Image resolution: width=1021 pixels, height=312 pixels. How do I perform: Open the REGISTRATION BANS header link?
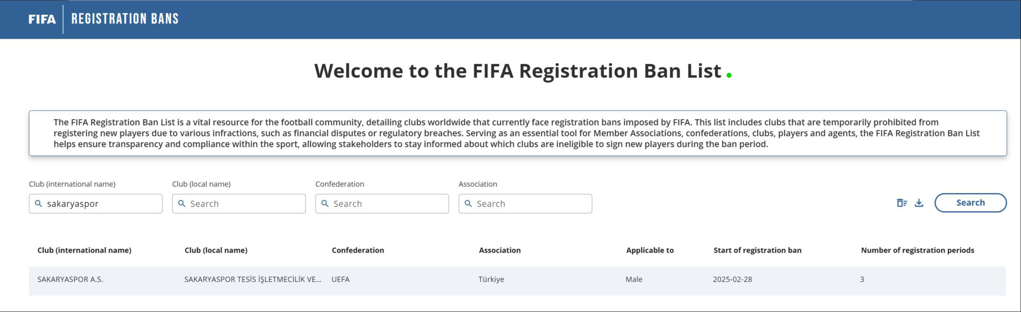[x=125, y=19]
